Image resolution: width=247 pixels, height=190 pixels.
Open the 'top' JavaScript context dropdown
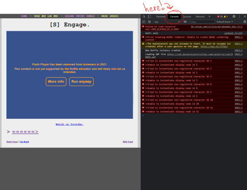167,22
